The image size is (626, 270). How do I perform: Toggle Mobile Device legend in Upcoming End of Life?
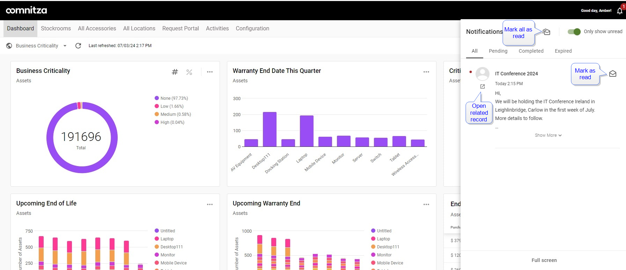pos(170,263)
